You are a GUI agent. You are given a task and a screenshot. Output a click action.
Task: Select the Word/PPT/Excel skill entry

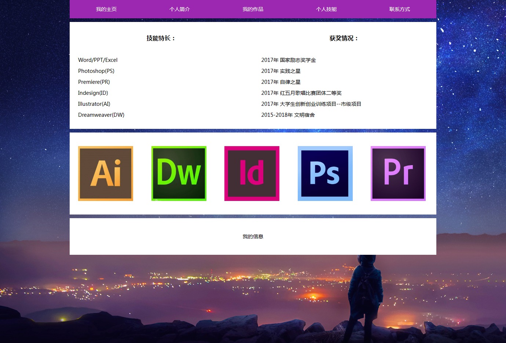(x=98, y=60)
